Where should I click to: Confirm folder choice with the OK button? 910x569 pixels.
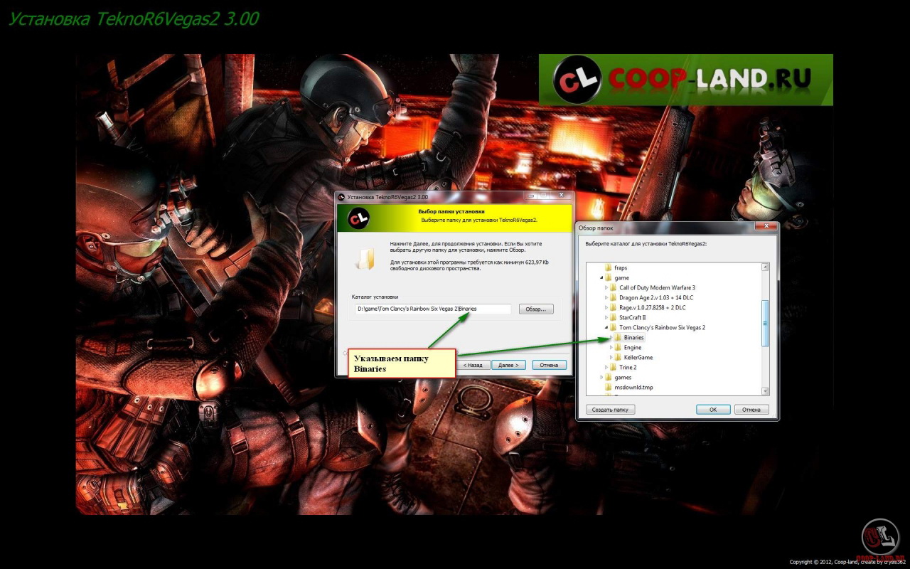(713, 410)
